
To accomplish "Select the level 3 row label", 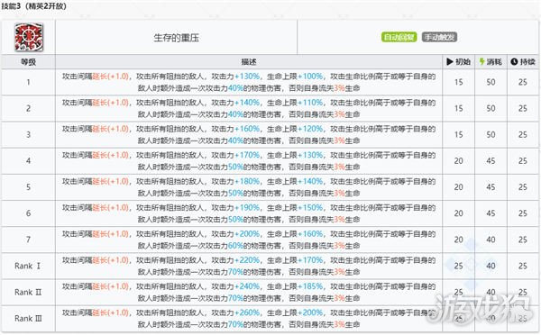I will pos(28,135).
